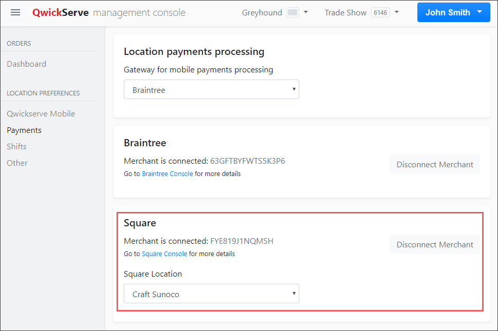Click the Greyhound status indicator swatch

(291, 12)
